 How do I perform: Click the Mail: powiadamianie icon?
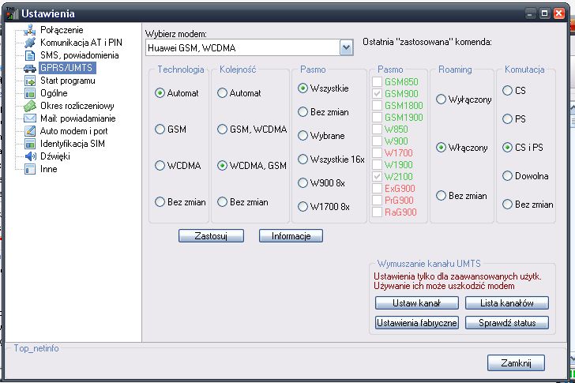(x=30, y=118)
